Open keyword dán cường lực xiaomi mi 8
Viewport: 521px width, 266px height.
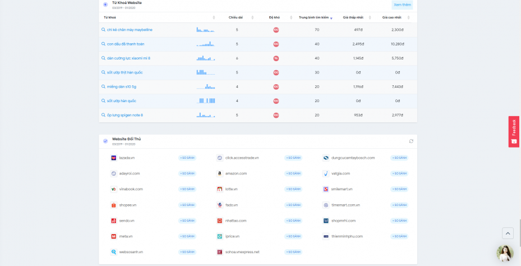click(x=128, y=58)
